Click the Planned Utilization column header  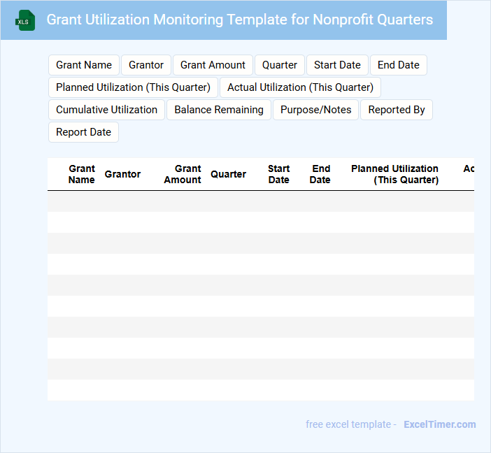(x=394, y=174)
